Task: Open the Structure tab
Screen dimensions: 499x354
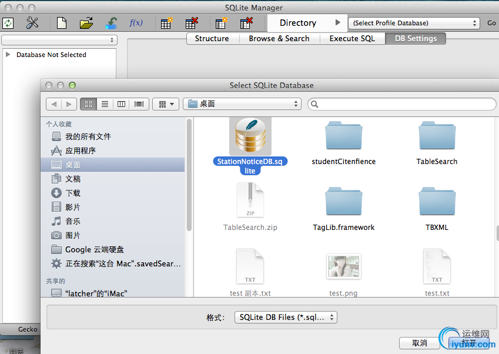Action: [212, 39]
